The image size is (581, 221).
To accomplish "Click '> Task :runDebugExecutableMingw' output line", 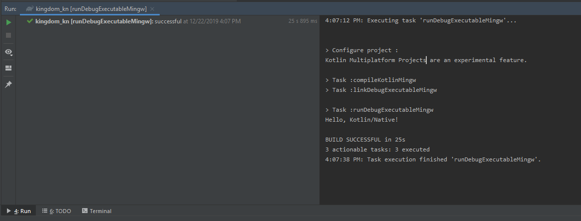I will [380, 110].
